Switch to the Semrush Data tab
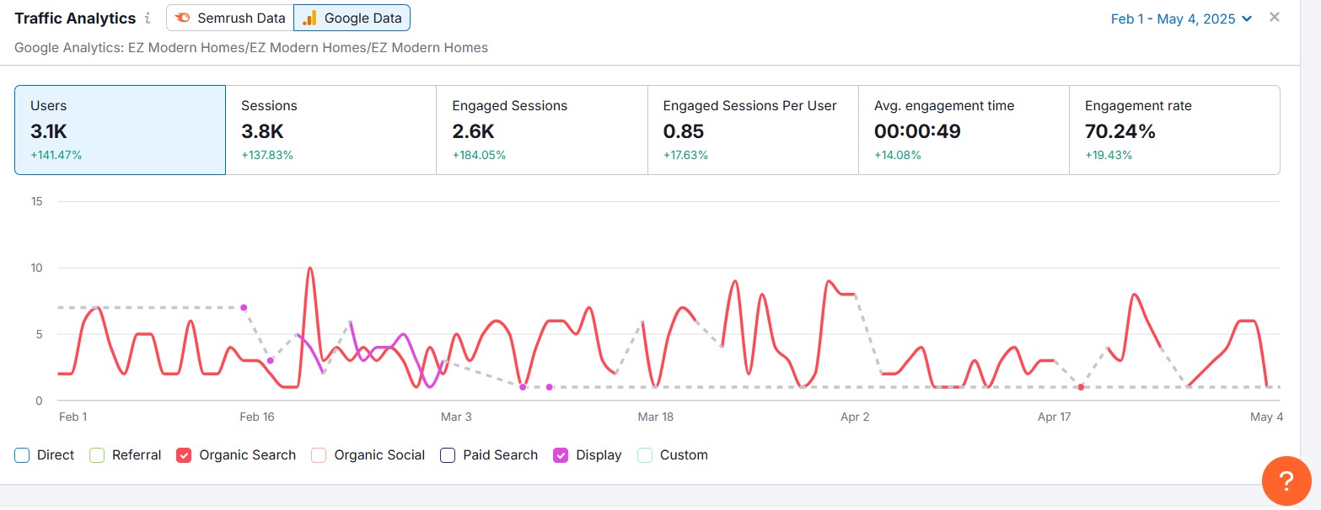This screenshot has width=1321, height=510. coord(229,18)
